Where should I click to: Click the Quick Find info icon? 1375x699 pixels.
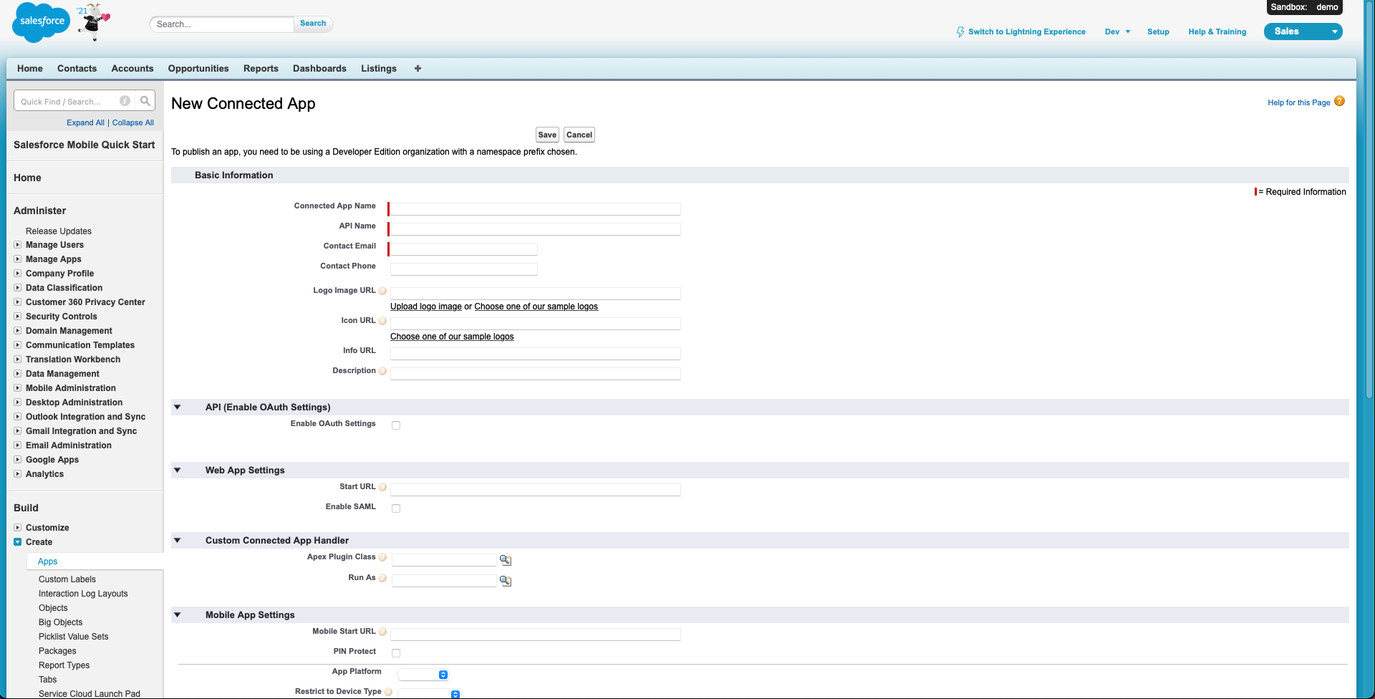125,101
